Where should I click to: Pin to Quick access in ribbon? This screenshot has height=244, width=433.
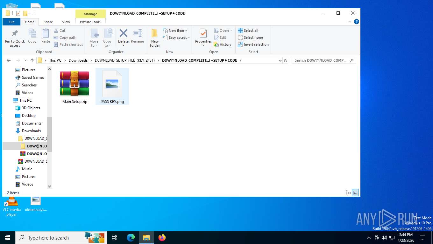tap(15, 38)
